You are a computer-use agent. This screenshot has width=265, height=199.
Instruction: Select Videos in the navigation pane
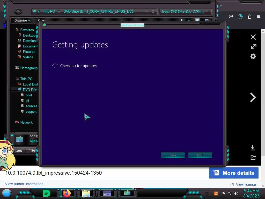click(x=28, y=57)
